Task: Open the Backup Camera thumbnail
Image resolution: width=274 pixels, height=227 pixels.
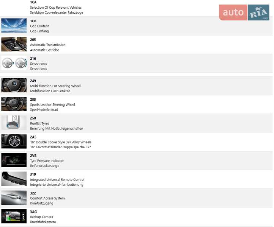Action: [x=14, y=216]
